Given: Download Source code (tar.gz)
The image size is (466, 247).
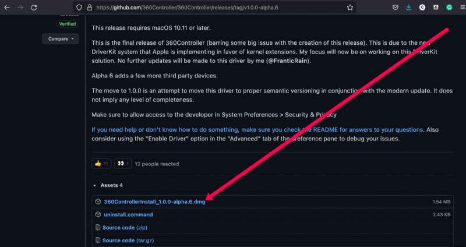Looking at the screenshot, I should coord(128,241).
